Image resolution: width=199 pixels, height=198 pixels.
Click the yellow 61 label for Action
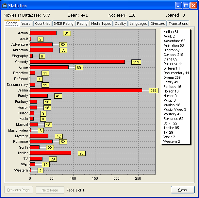pyautogui.click(x=67, y=33)
